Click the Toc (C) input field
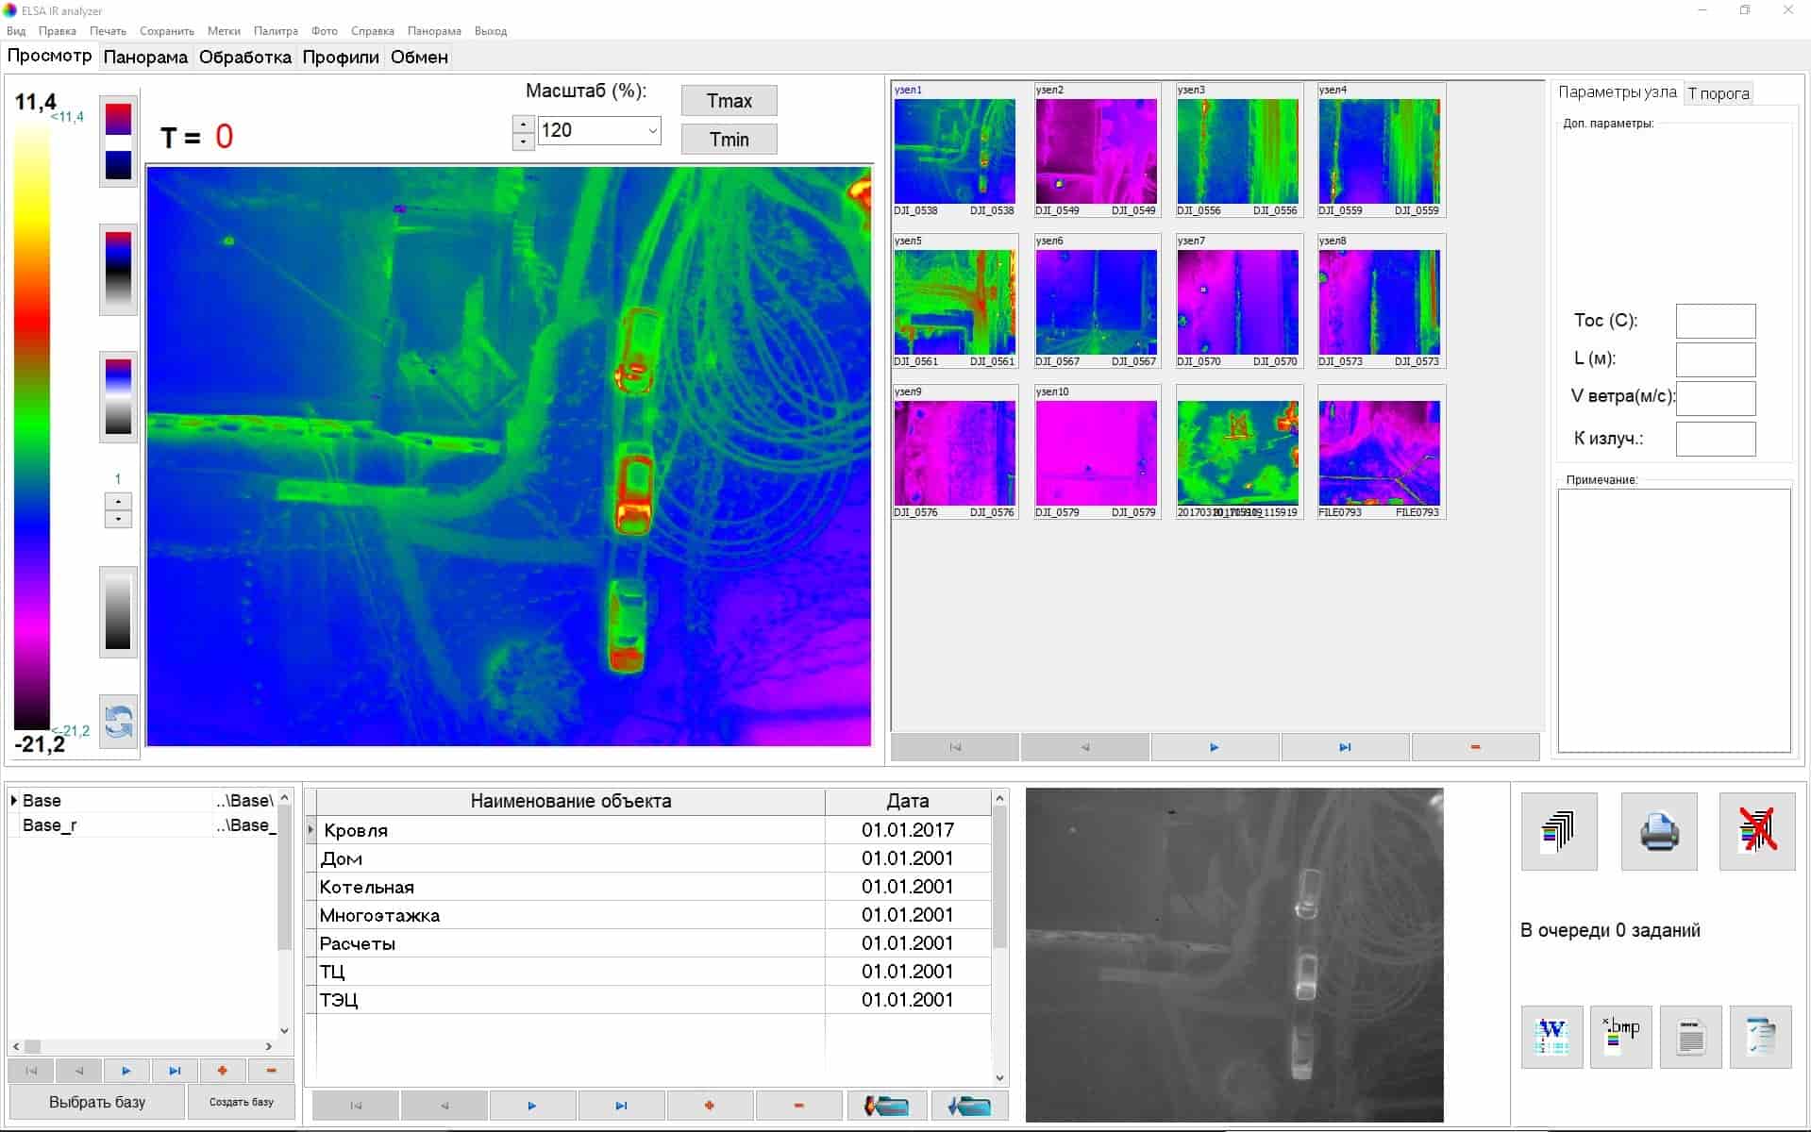Image resolution: width=1811 pixels, height=1132 pixels. point(1716,321)
